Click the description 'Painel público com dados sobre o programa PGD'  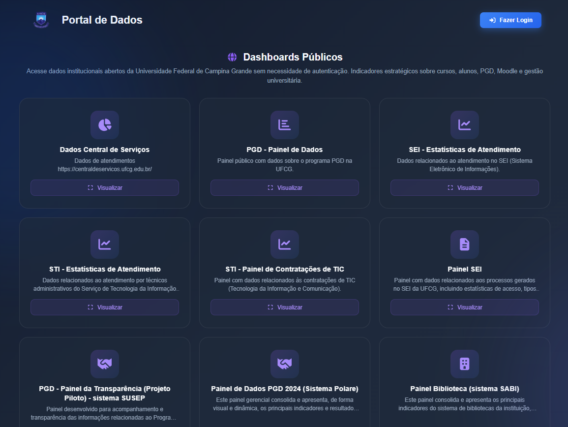tap(284, 165)
